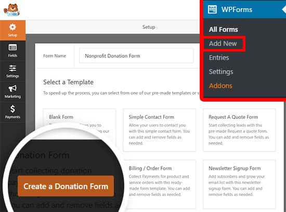The height and width of the screenshot is (212, 286).
Task: Select All Forms in WPForms menu
Action: pos(224,29)
